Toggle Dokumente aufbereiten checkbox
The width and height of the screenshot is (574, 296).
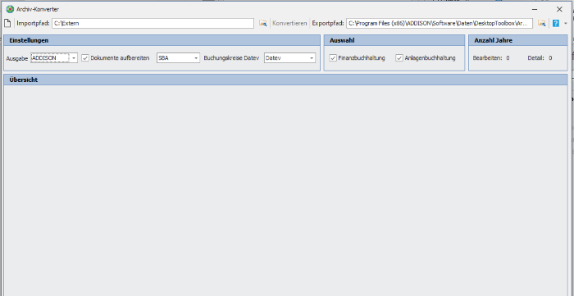coord(85,58)
